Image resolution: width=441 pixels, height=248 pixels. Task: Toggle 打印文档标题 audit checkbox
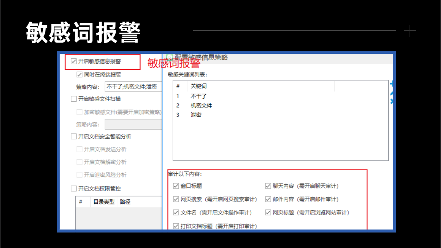pyautogui.click(x=176, y=226)
